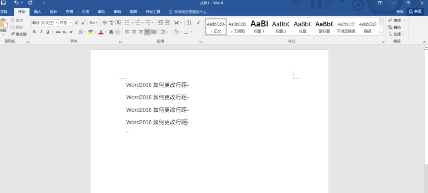Toggle strikethrough (abc) formatting
Screen dimensions: 428x193
(x=58, y=32)
